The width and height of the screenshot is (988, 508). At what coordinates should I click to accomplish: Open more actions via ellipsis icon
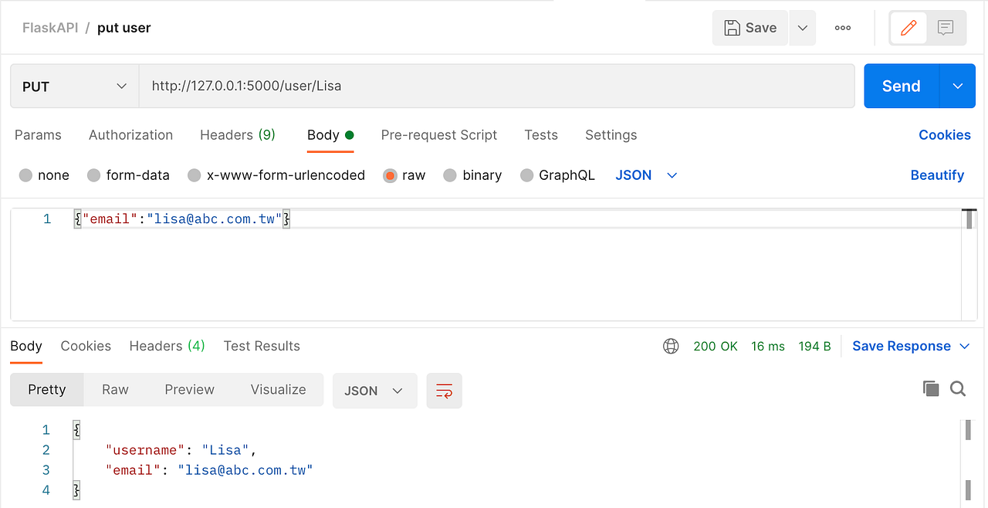click(x=842, y=27)
